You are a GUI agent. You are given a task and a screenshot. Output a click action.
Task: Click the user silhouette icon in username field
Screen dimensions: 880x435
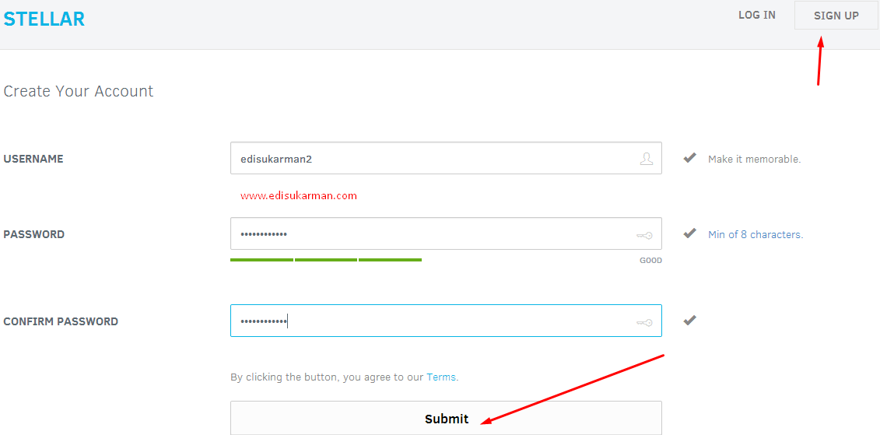coord(646,159)
